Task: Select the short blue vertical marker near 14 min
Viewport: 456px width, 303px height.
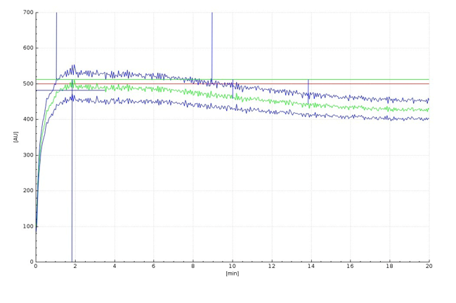Action: point(308,91)
